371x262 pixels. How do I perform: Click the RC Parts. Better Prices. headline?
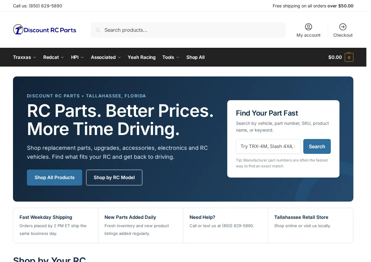click(x=120, y=120)
